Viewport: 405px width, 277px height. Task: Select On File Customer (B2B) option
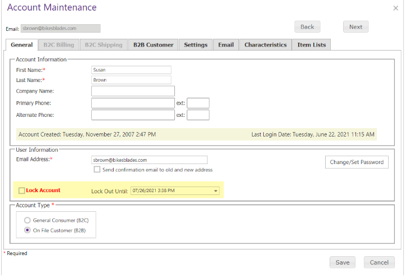point(28,230)
